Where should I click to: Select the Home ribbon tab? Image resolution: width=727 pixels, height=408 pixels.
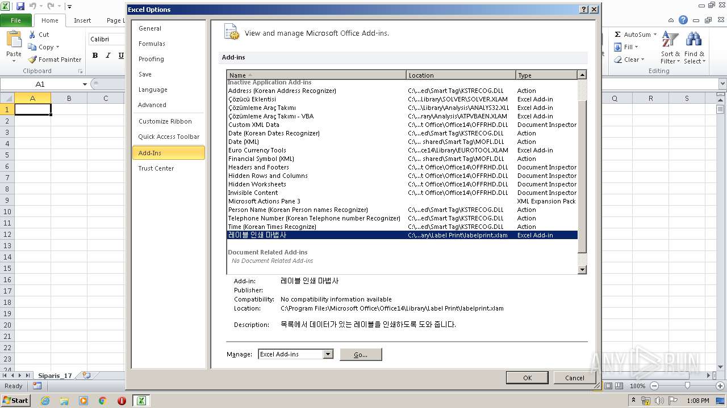click(50, 20)
